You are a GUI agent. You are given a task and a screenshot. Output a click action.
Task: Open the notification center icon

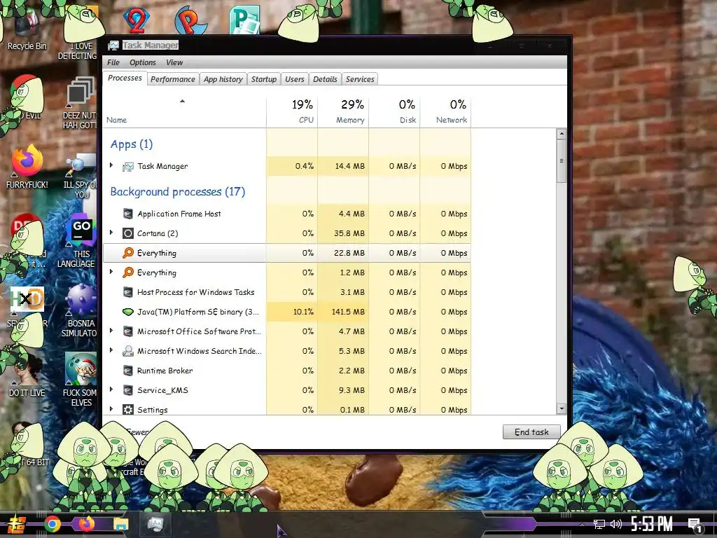(695, 525)
